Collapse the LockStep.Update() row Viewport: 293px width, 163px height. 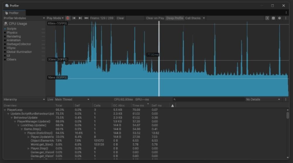click(18, 125)
